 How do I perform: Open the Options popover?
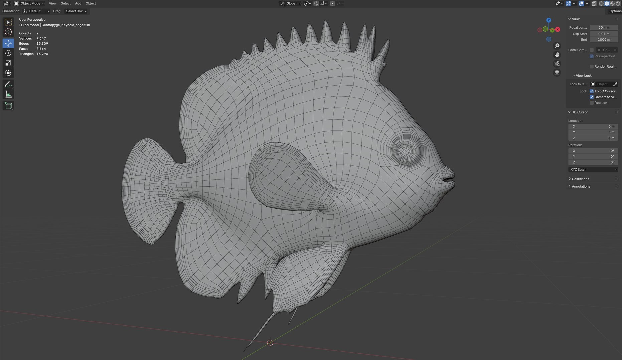point(615,11)
